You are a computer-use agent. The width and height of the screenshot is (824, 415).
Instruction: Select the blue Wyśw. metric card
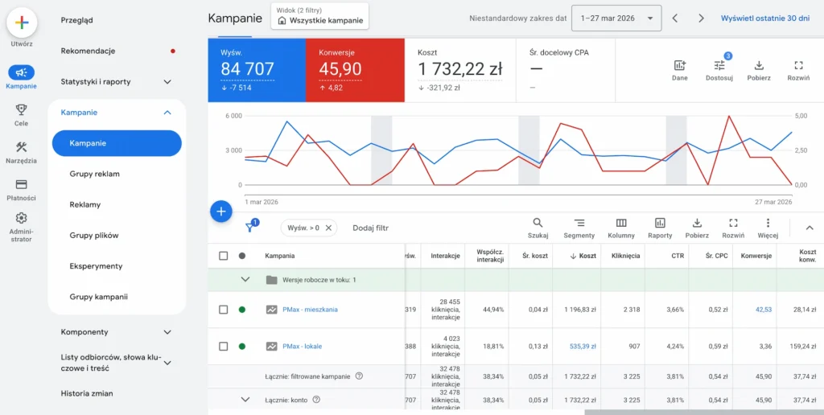(x=257, y=70)
